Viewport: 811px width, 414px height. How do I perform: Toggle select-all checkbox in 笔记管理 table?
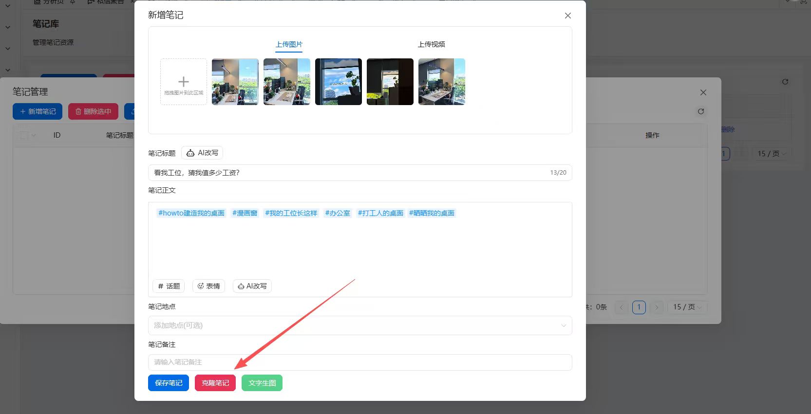point(24,135)
